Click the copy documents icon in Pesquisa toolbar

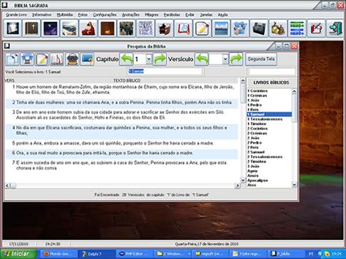[x=12, y=59]
